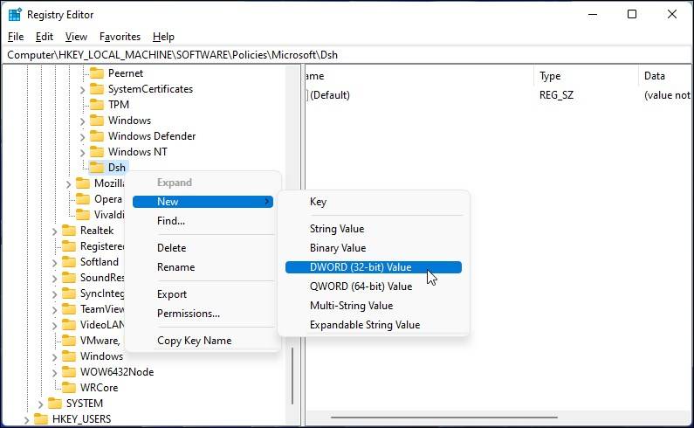694x428 pixels.
Task: Maximize the Registry Editor window
Action: click(x=632, y=14)
